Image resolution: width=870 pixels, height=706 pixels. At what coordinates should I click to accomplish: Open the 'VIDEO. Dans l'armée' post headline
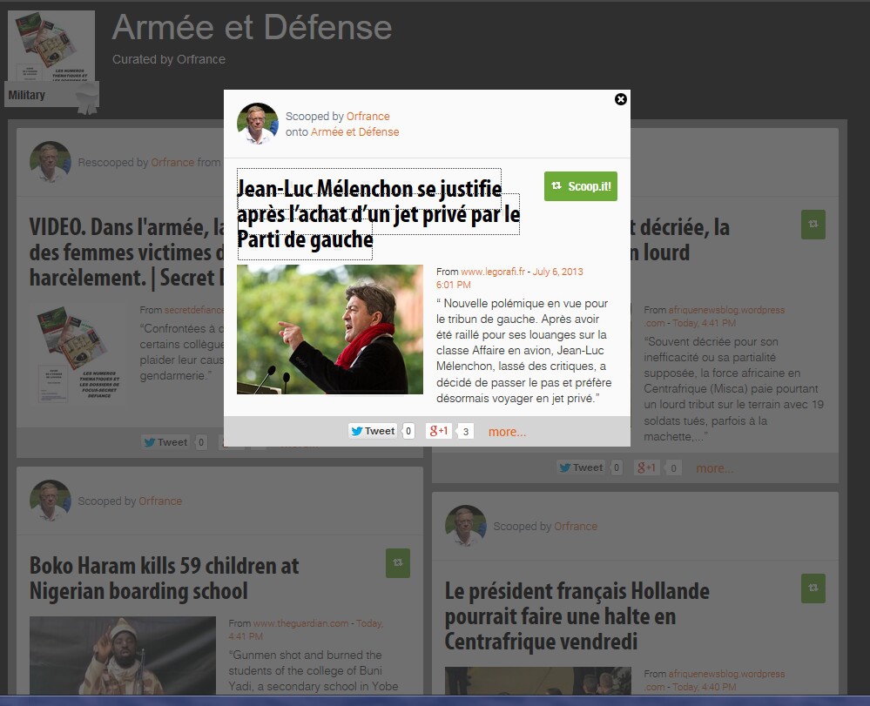coord(126,252)
